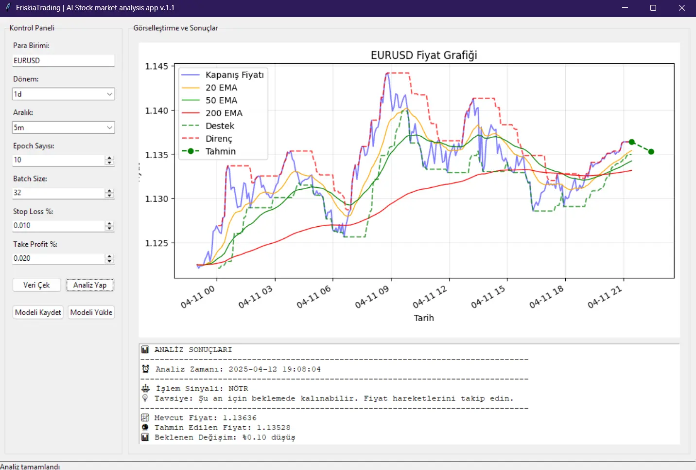Focus the Para Birimi field containing EURUSD
The image size is (696, 470).
(63, 60)
